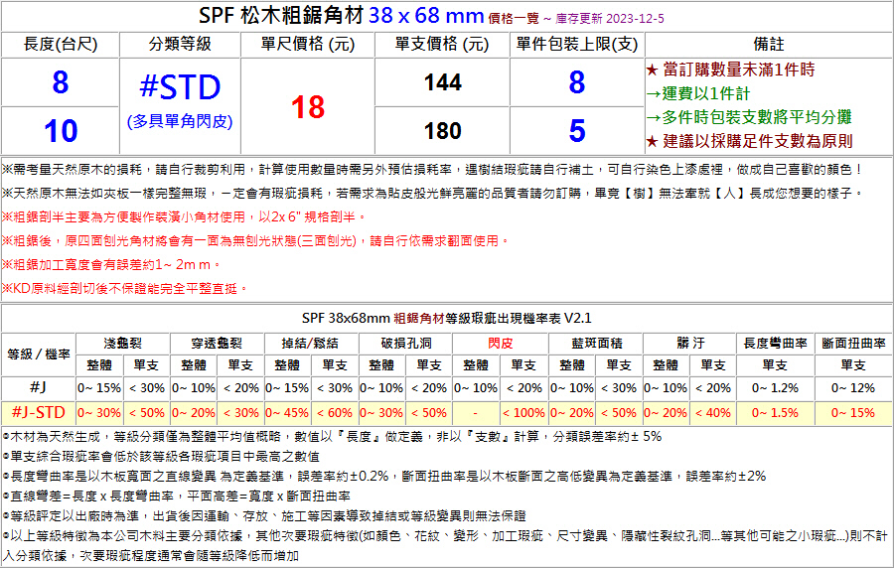Click 0~ 45% in the #J-STD row
The image size is (894, 568).
tap(287, 413)
